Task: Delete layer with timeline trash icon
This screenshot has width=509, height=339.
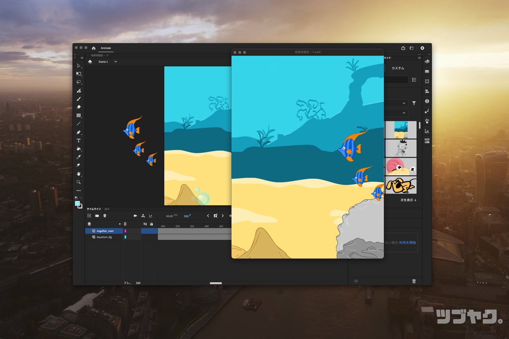Action: point(105,216)
